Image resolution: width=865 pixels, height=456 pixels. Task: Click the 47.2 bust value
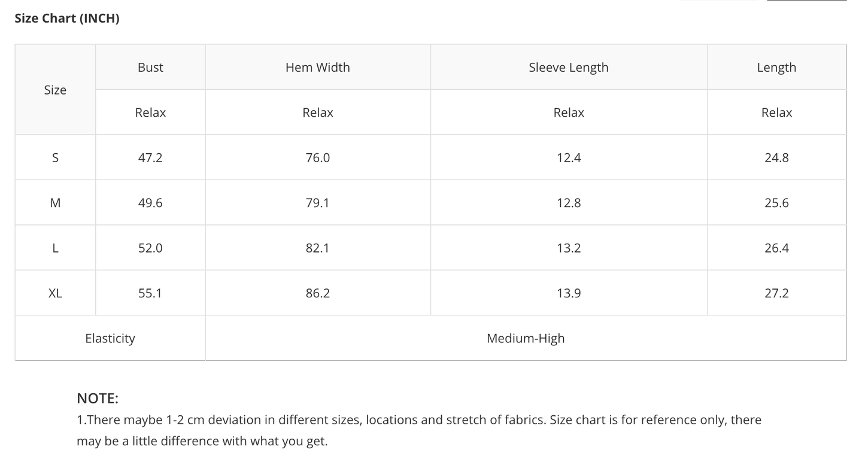tap(150, 158)
